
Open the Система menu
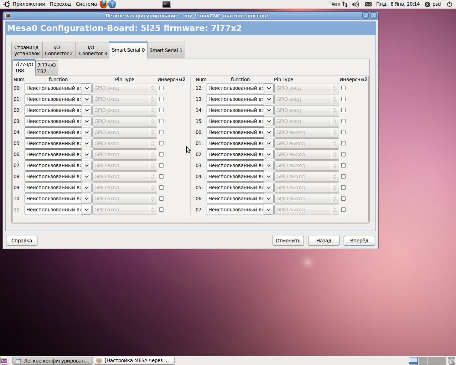point(86,4)
